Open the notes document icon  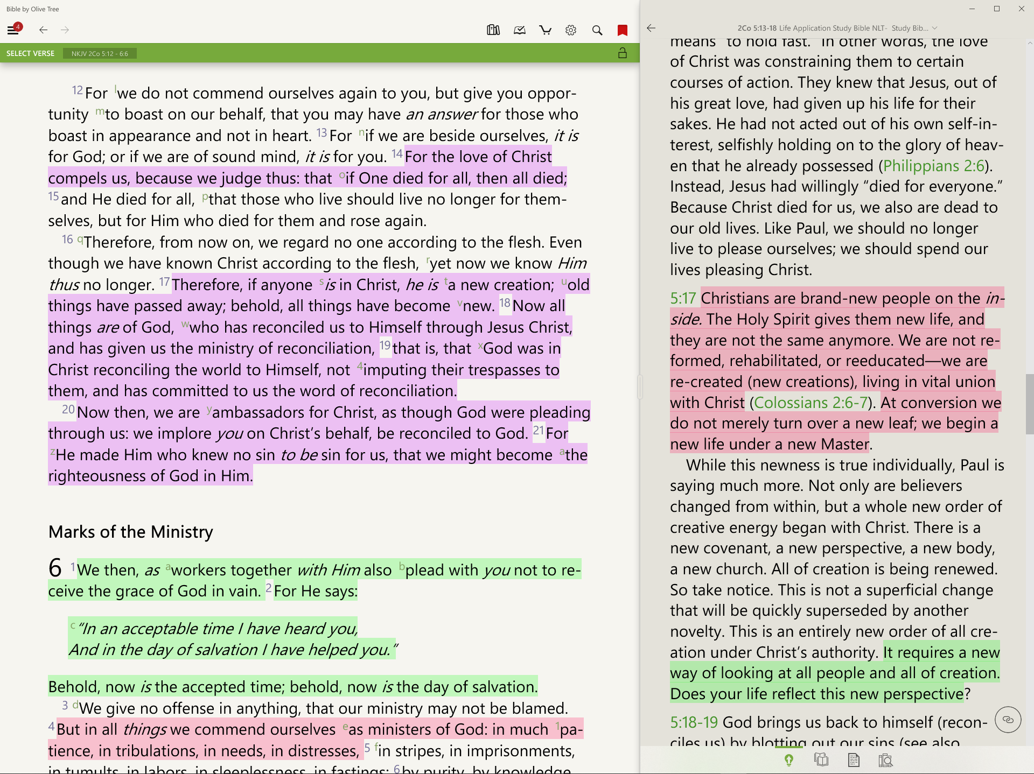click(x=854, y=760)
